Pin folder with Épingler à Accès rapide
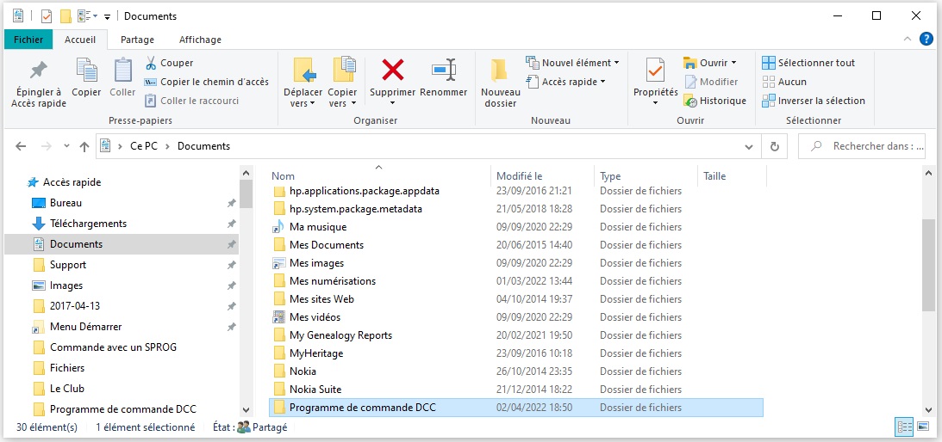The image size is (942, 442). (39, 83)
